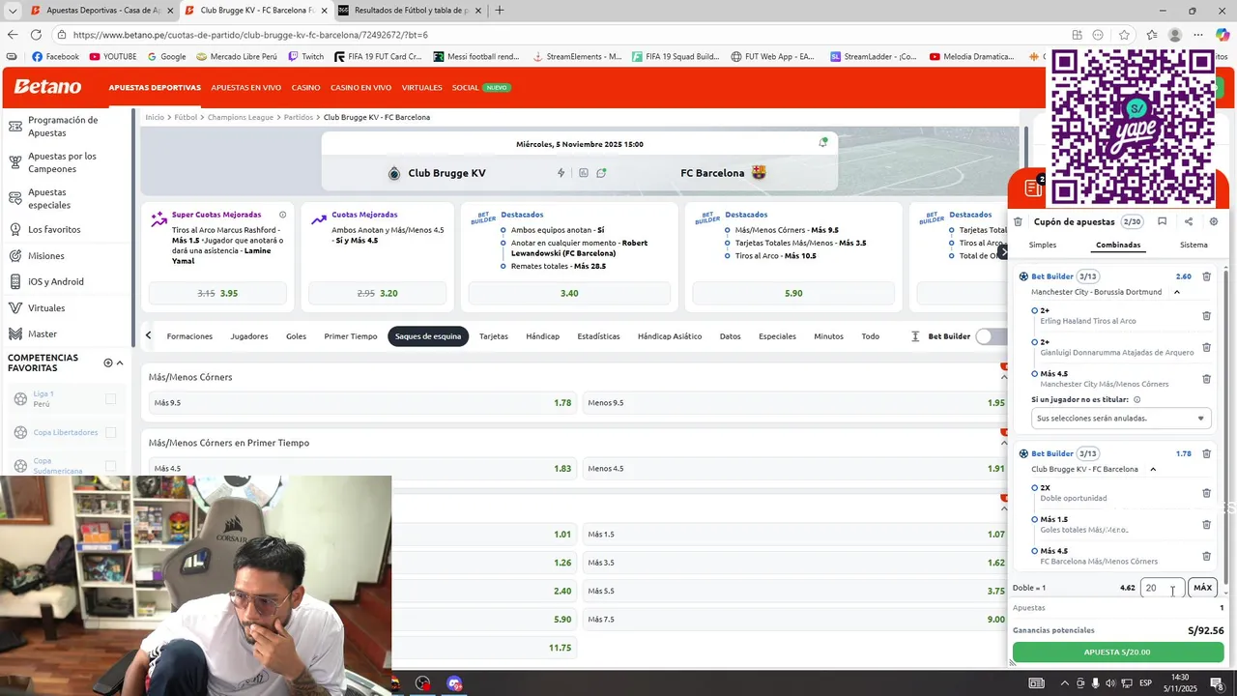Collapse the Más/Menos Córners market
The image size is (1237, 696).
point(1004,378)
